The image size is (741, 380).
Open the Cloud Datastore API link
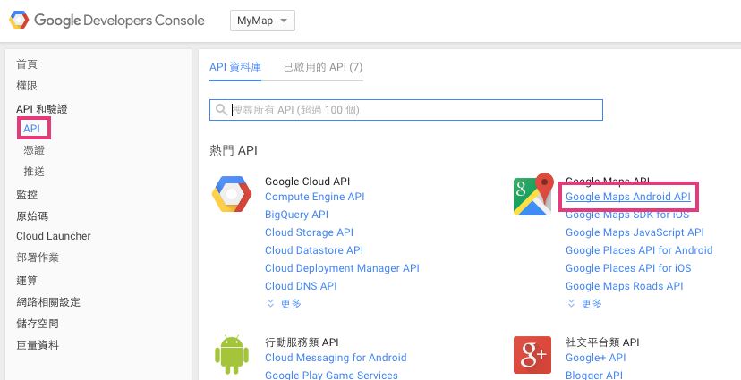coord(314,250)
